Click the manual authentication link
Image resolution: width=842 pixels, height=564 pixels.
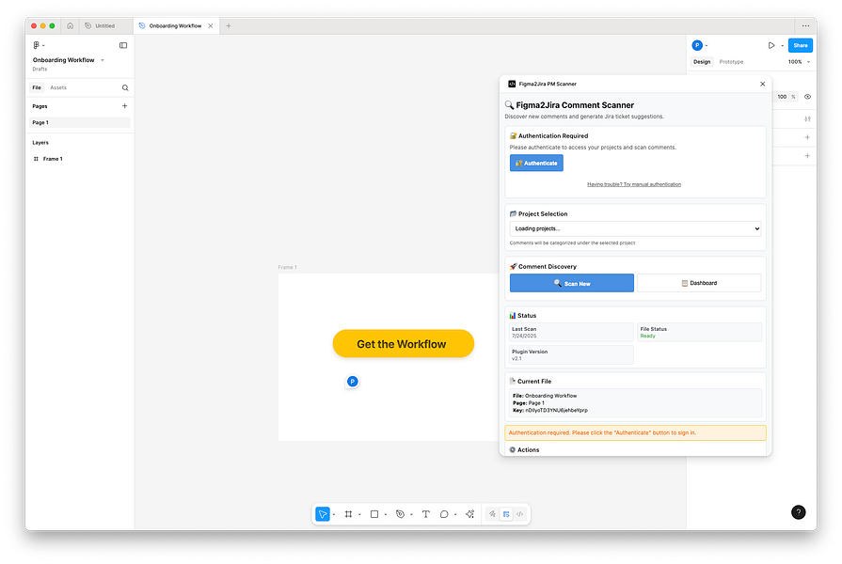635,184
